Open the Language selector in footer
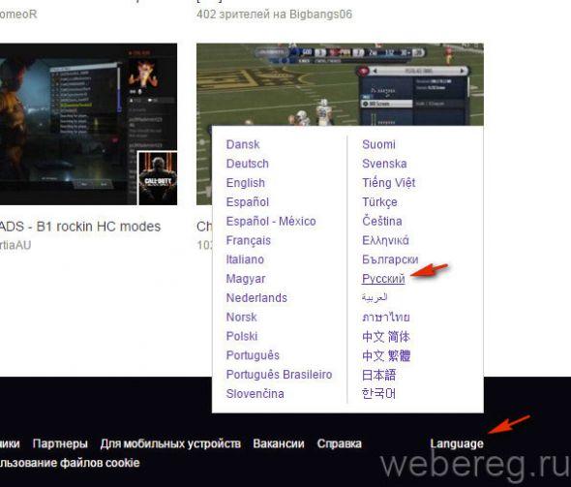 tap(457, 443)
